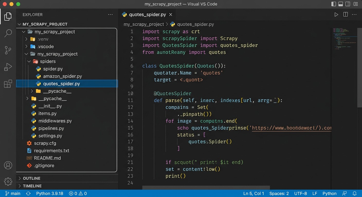
Task: Split the editor to the right
Action: [345, 15]
